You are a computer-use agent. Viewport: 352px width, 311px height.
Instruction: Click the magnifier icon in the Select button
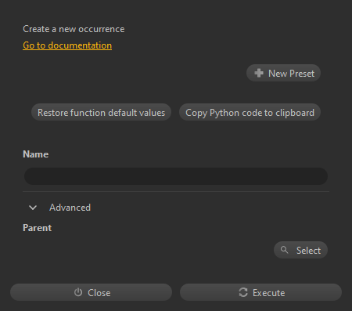pyautogui.click(x=284, y=250)
